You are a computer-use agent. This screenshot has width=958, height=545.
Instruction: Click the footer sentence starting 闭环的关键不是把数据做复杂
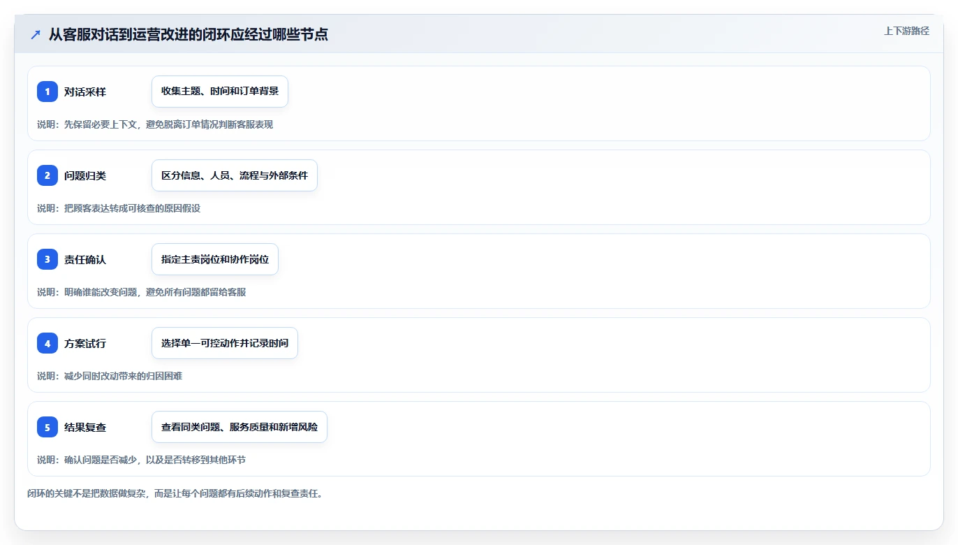(175, 493)
